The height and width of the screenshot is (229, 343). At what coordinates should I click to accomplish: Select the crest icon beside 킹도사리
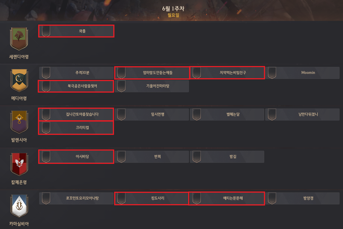point(121,198)
